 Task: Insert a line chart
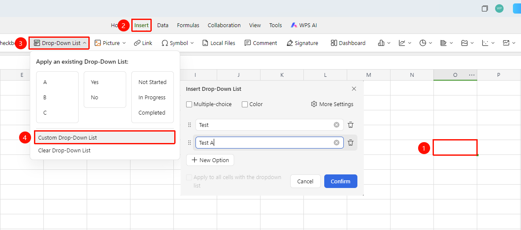click(x=402, y=43)
